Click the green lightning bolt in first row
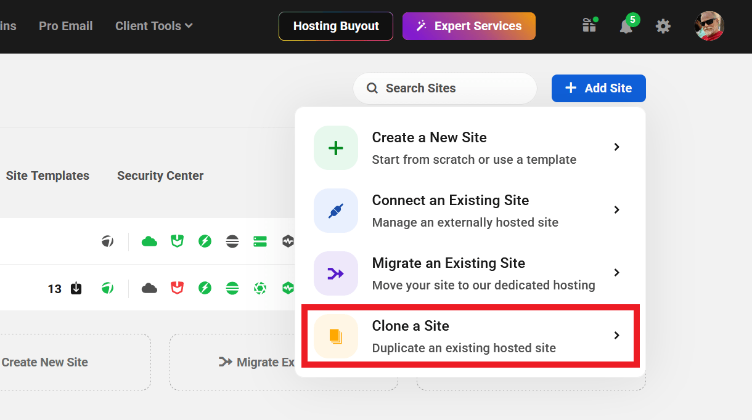This screenshot has height=420, width=752. (205, 241)
